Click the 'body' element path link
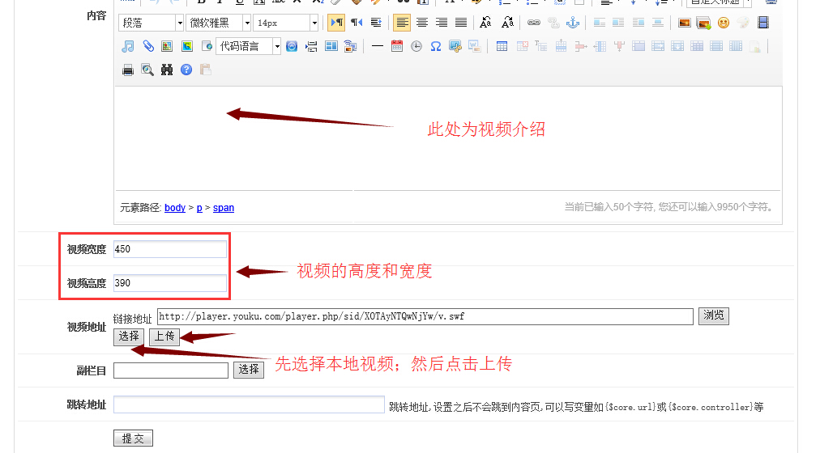Screen dimensions: 820x453 (174, 208)
